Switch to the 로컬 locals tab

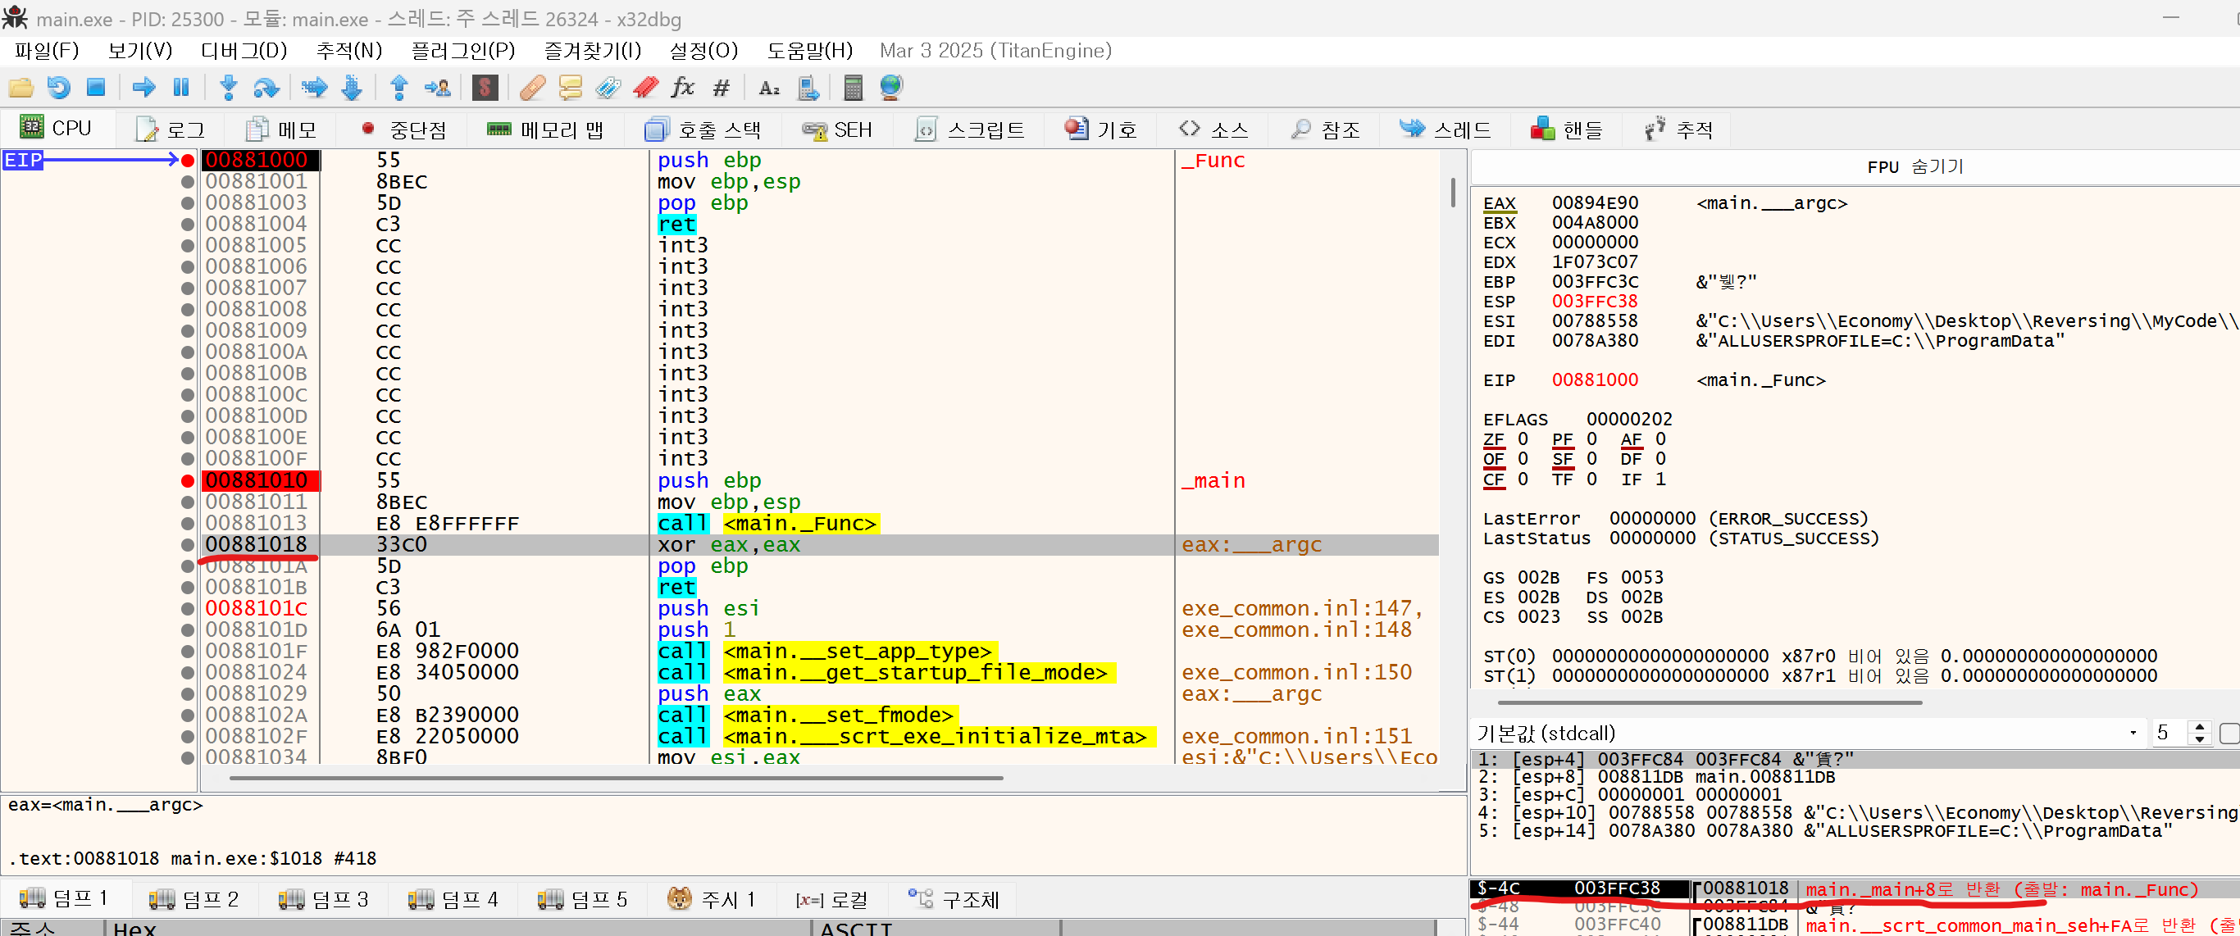(832, 898)
